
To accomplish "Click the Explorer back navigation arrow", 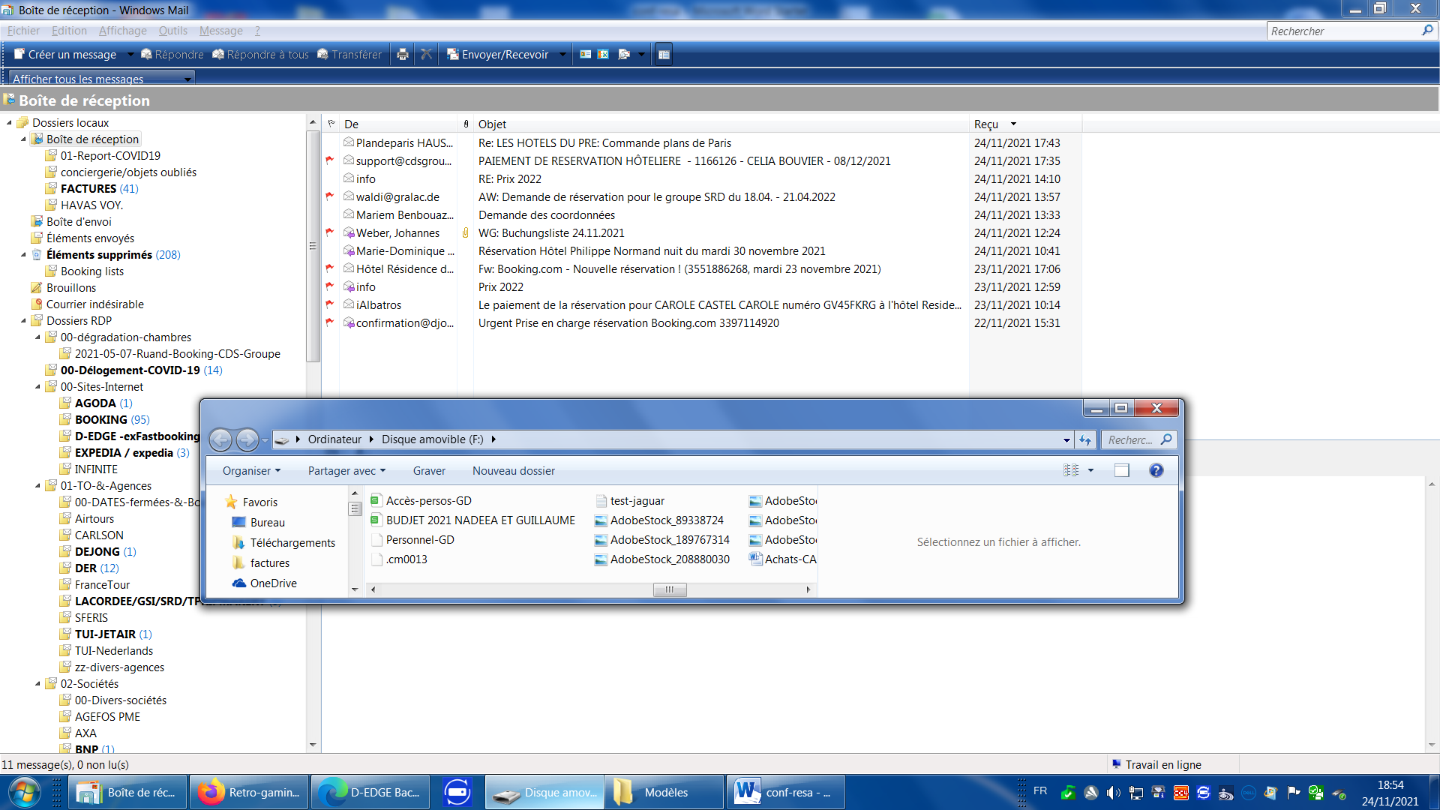I will [220, 439].
